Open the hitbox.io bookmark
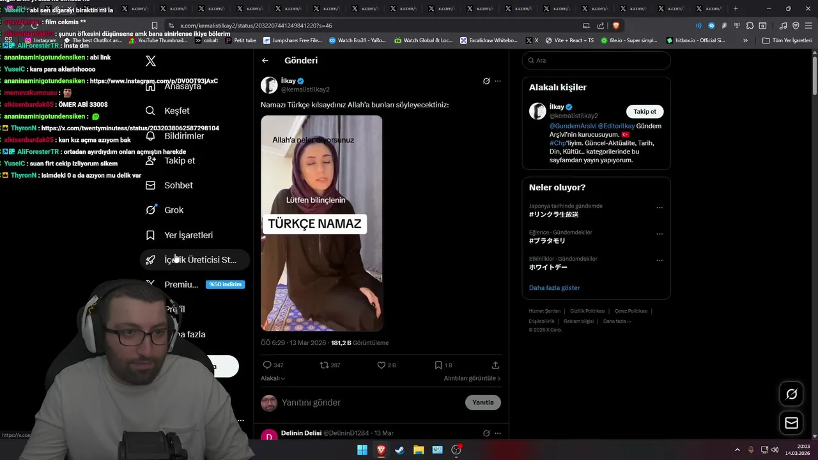The width and height of the screenshot is (818, 460). [x=695, y=40]
